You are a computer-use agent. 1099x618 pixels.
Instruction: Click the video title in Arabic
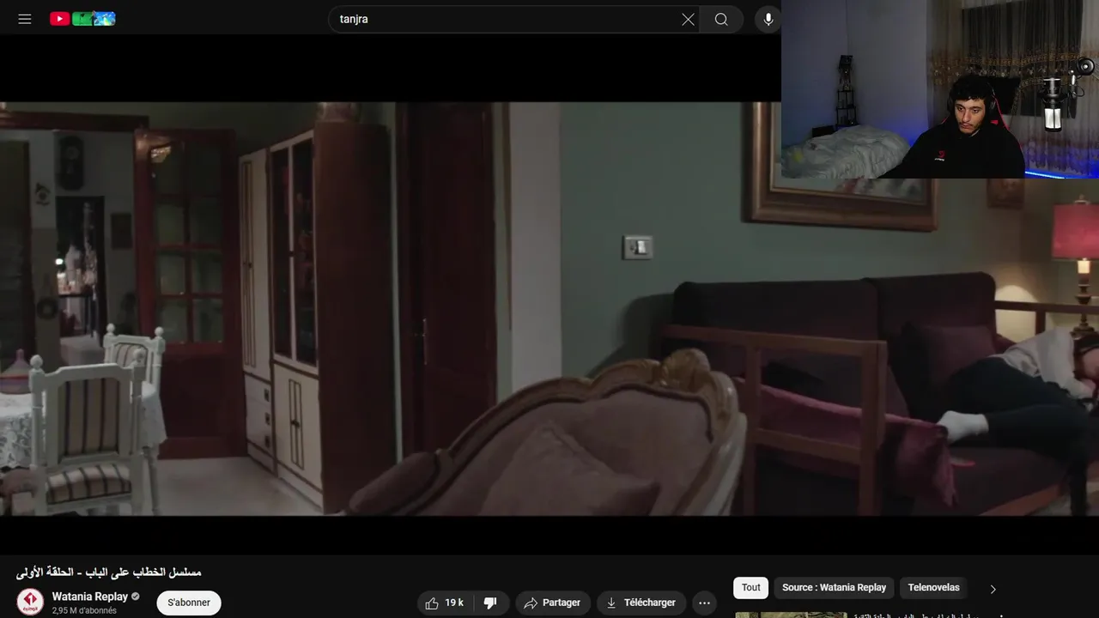click(x=108, y=573)
